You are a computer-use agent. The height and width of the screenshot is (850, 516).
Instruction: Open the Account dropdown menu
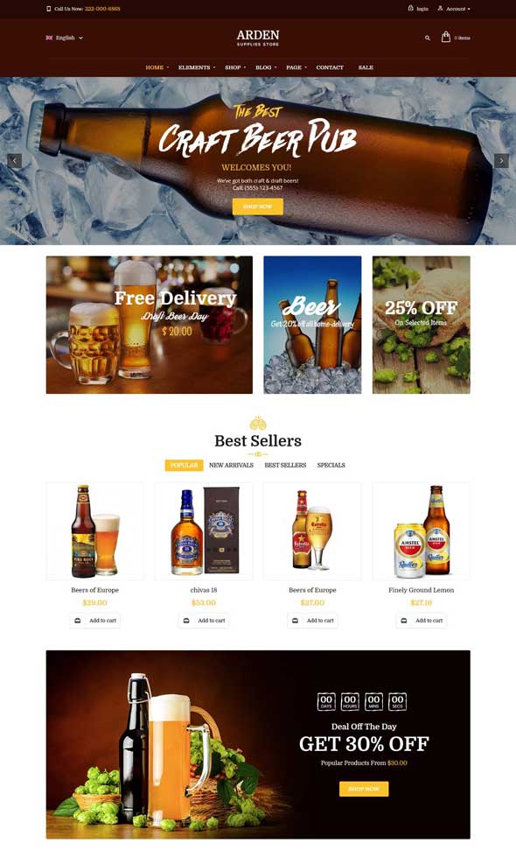pyautogui.click(x=454, y=9)
